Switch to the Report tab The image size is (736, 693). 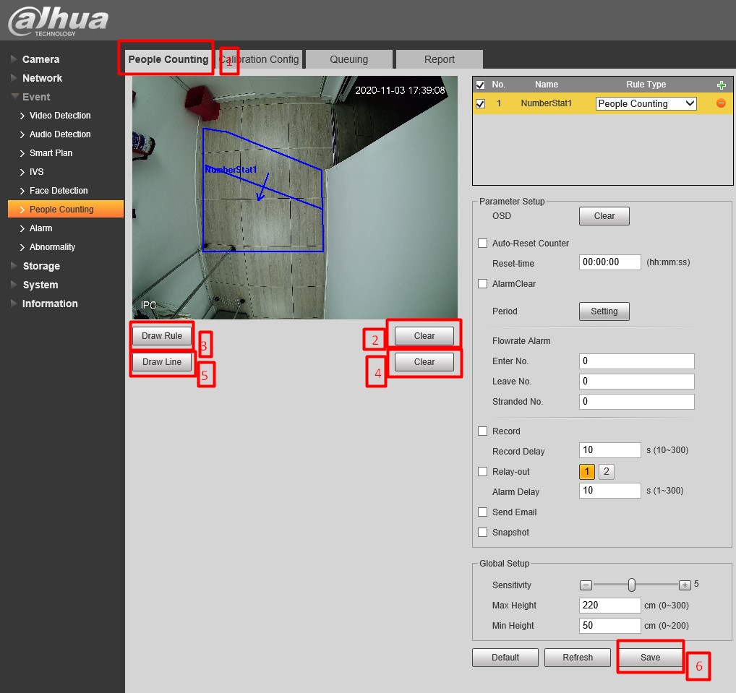pos(440,59)
